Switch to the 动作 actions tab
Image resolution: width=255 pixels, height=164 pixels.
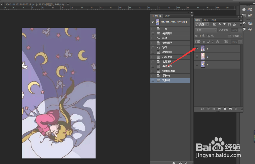coord(167,16)
